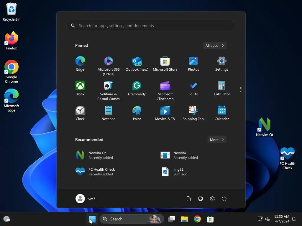The width and height of the screenshot is (302, 226).
Task: Open clock and date flyout
Action: click(x=282, y=219)
